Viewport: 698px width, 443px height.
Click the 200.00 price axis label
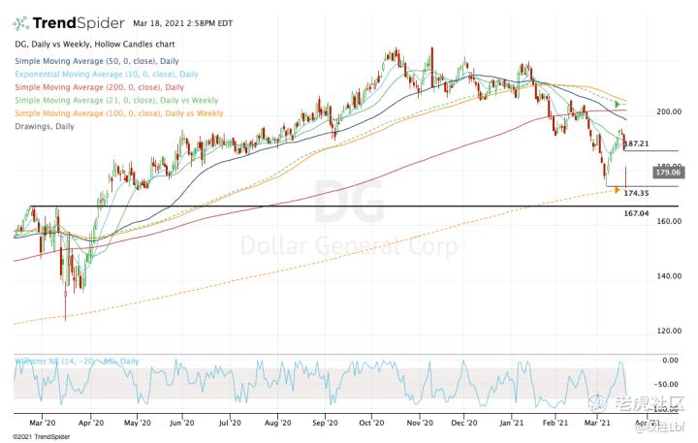(669, 111)
